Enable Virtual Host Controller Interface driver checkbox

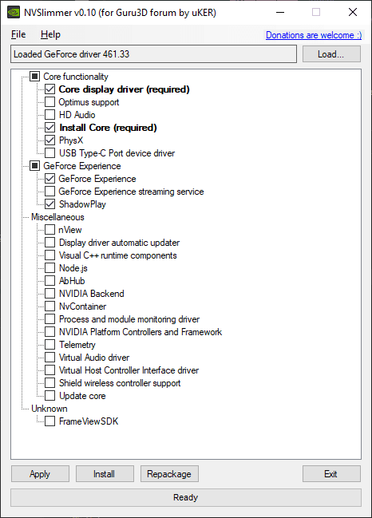49,370
